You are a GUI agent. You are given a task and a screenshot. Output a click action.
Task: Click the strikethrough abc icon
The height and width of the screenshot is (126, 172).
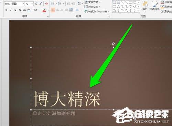[x=24, y=10]
